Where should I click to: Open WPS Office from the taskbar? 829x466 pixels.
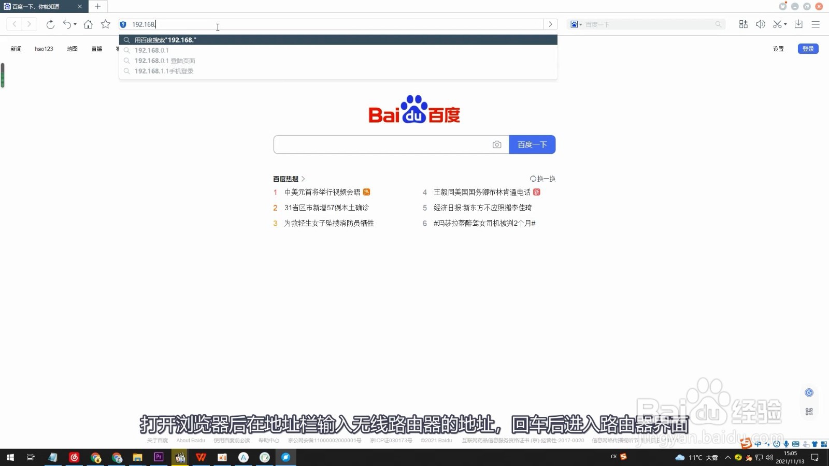pyautogui.click(x=201, y=457)
